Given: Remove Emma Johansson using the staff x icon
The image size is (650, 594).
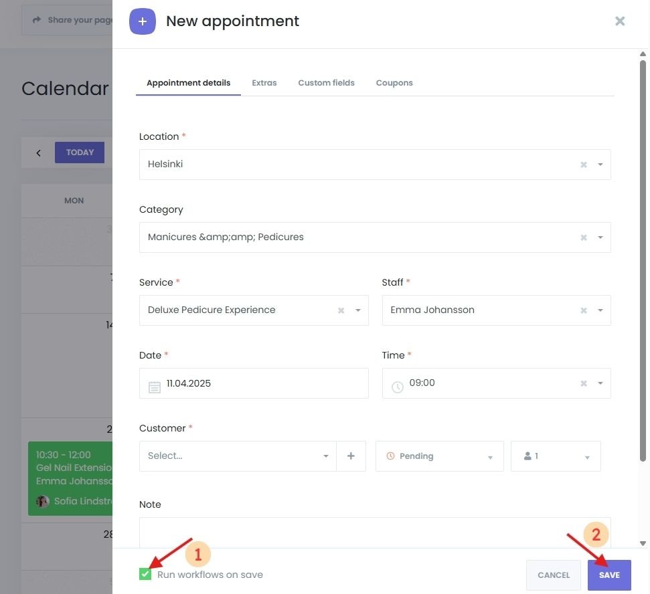Looking at the screenshot, I should click(x=582, y=310).
